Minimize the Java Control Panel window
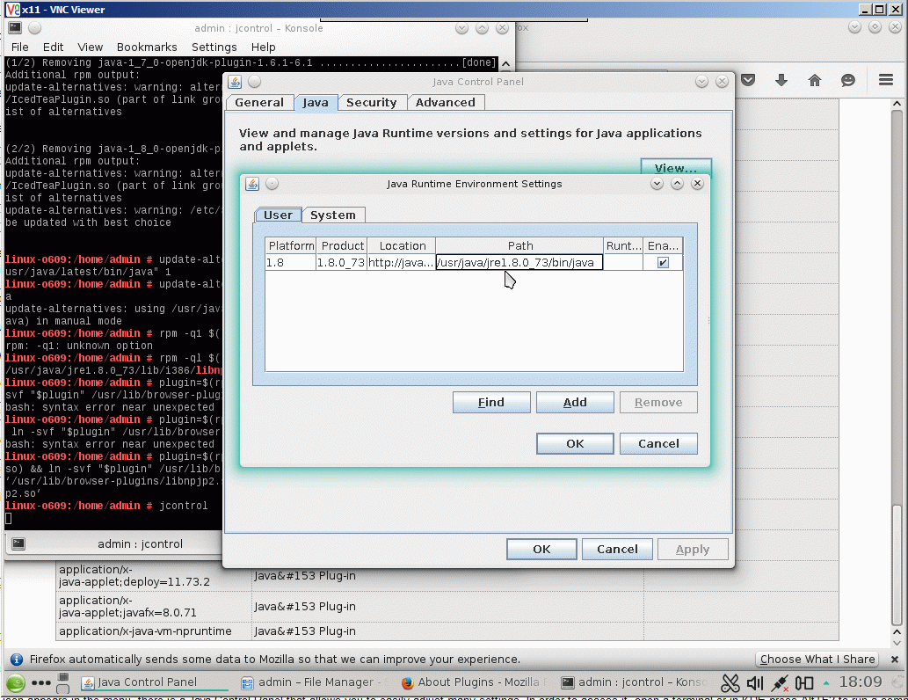This screenshot has height=700, width=908. point(701,82)
